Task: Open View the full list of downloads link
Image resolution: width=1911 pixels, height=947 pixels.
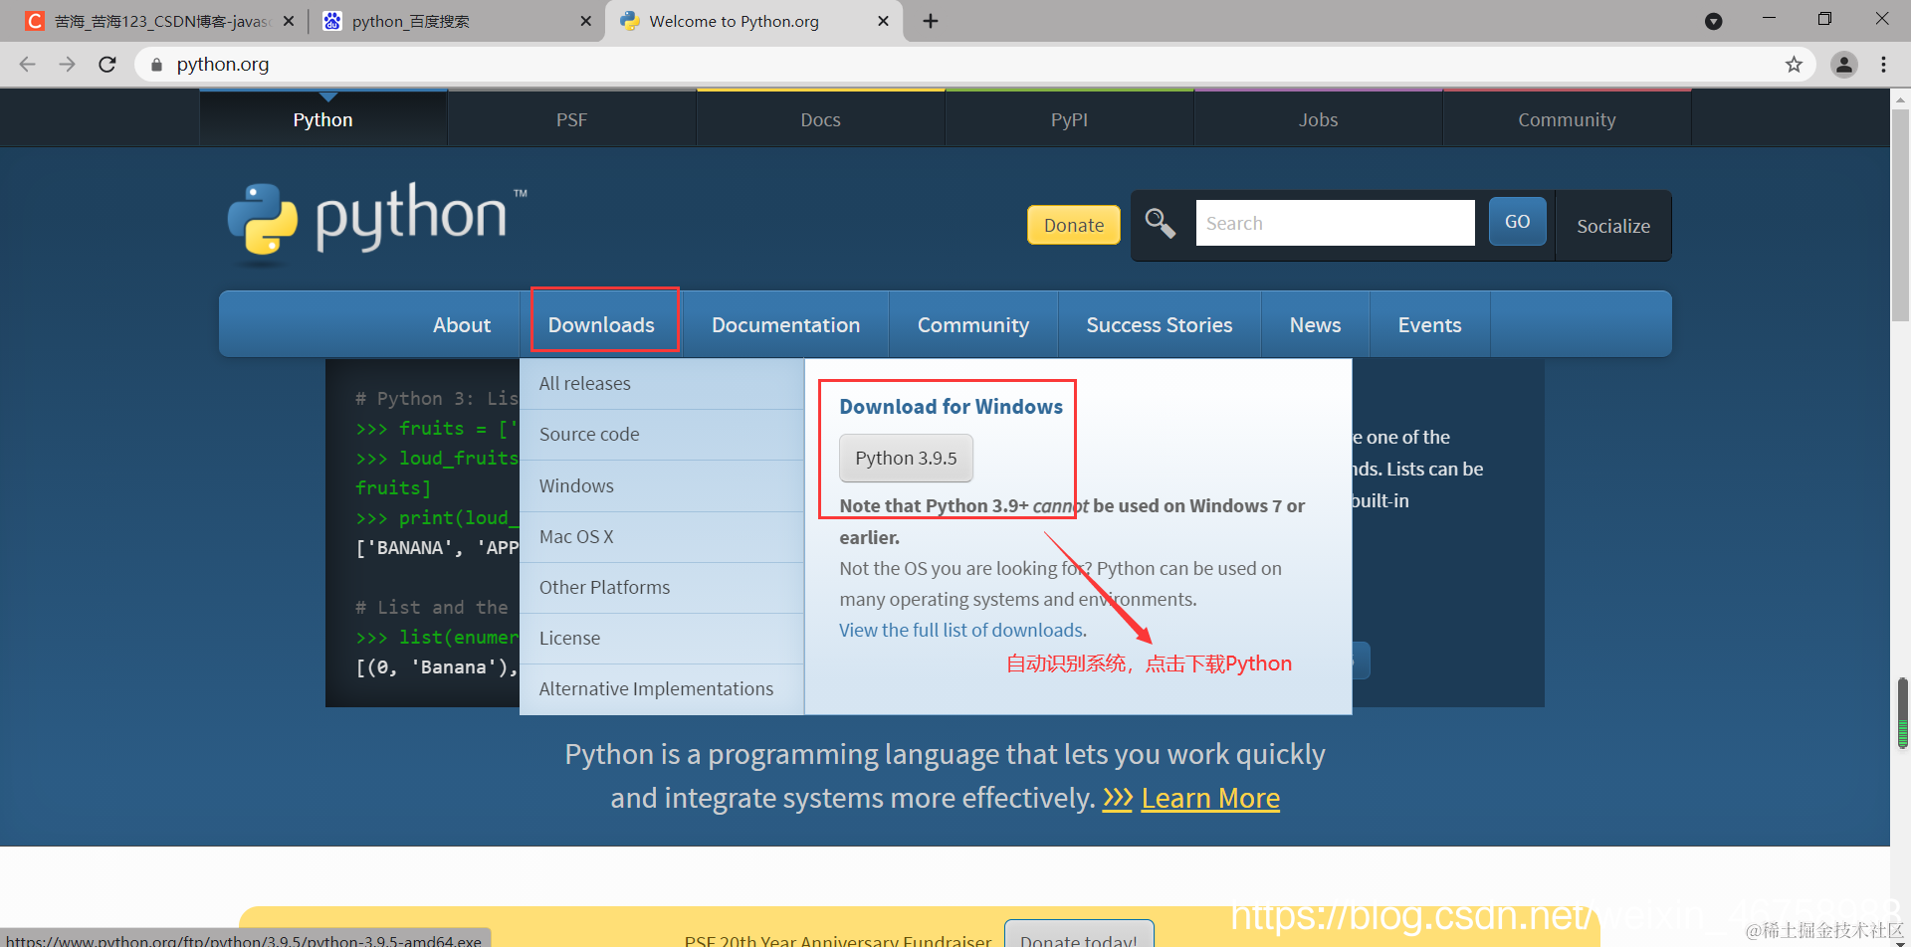Action: [962, 631]
